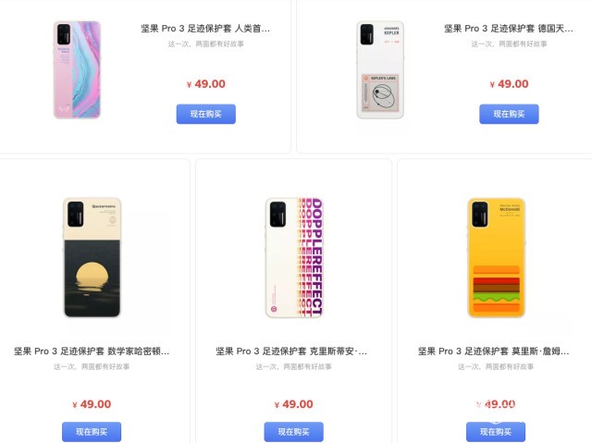Image resolution: width=592 pixels, height=443 pixels.
Task: Open product title 足迹保护套 莫里斯·詹姆
Action: 493,351
